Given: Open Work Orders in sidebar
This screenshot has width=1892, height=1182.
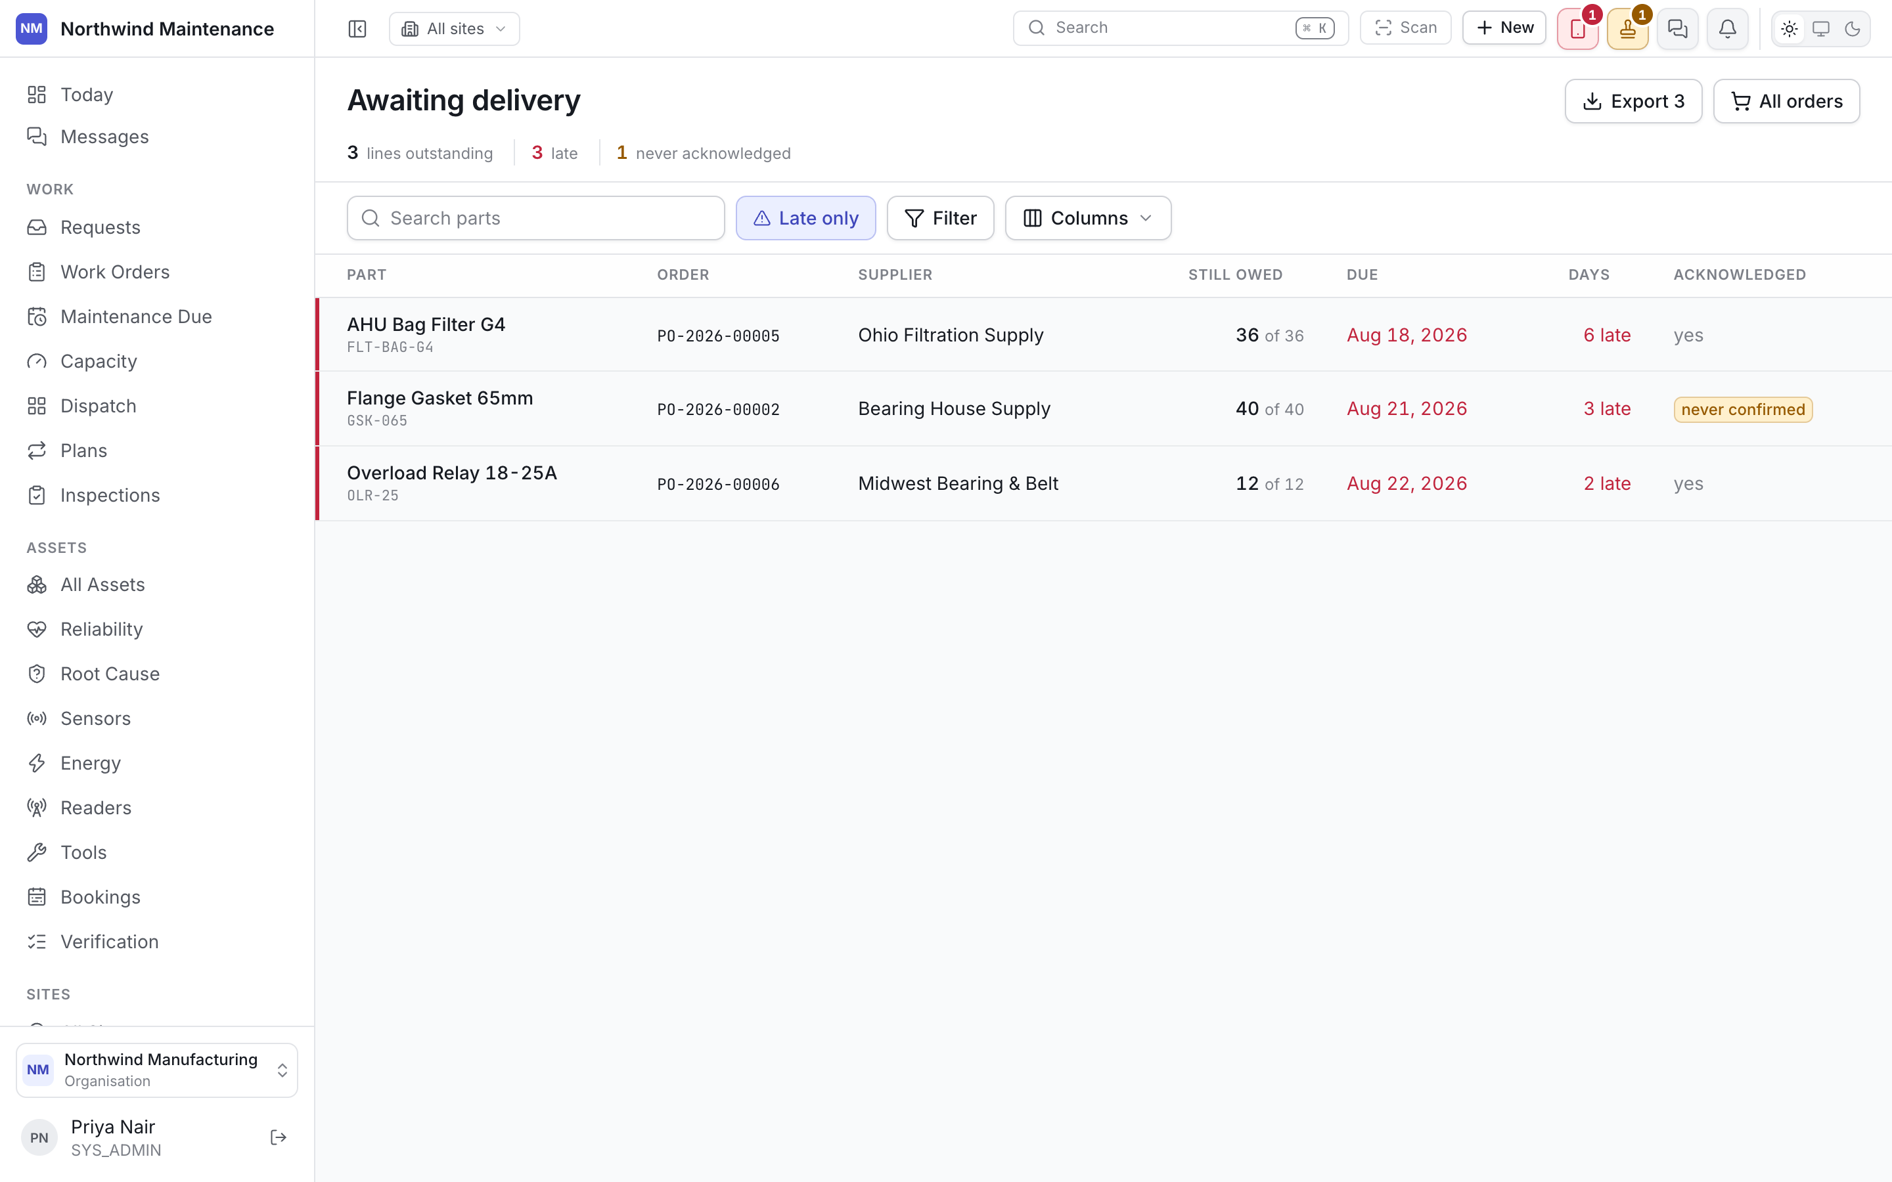Looking at the screenshot, I should click(157, 272).
